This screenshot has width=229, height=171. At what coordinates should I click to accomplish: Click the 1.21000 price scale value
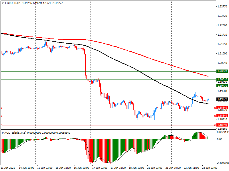(222, 54)
